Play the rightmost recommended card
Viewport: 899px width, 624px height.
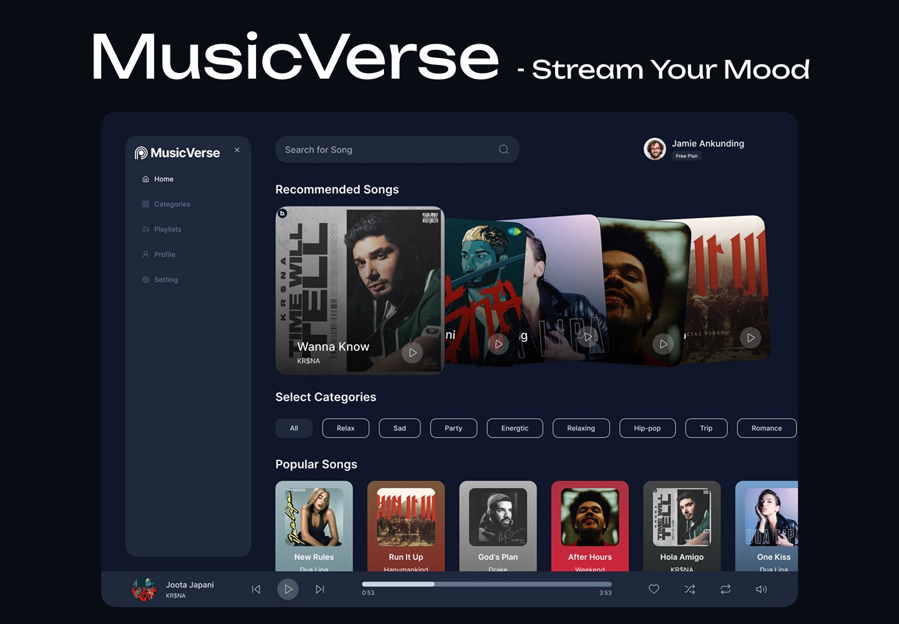[x=750, y=338]
